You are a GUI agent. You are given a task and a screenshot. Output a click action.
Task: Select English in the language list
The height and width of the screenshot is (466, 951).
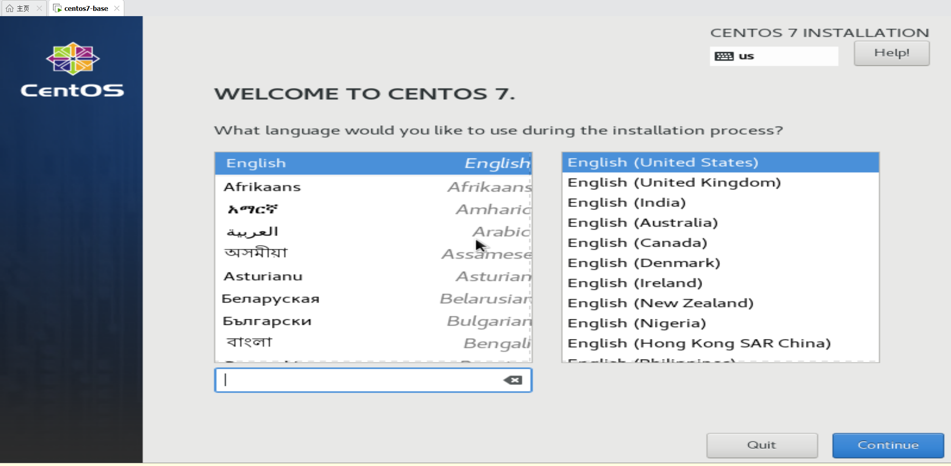(373, 163)
